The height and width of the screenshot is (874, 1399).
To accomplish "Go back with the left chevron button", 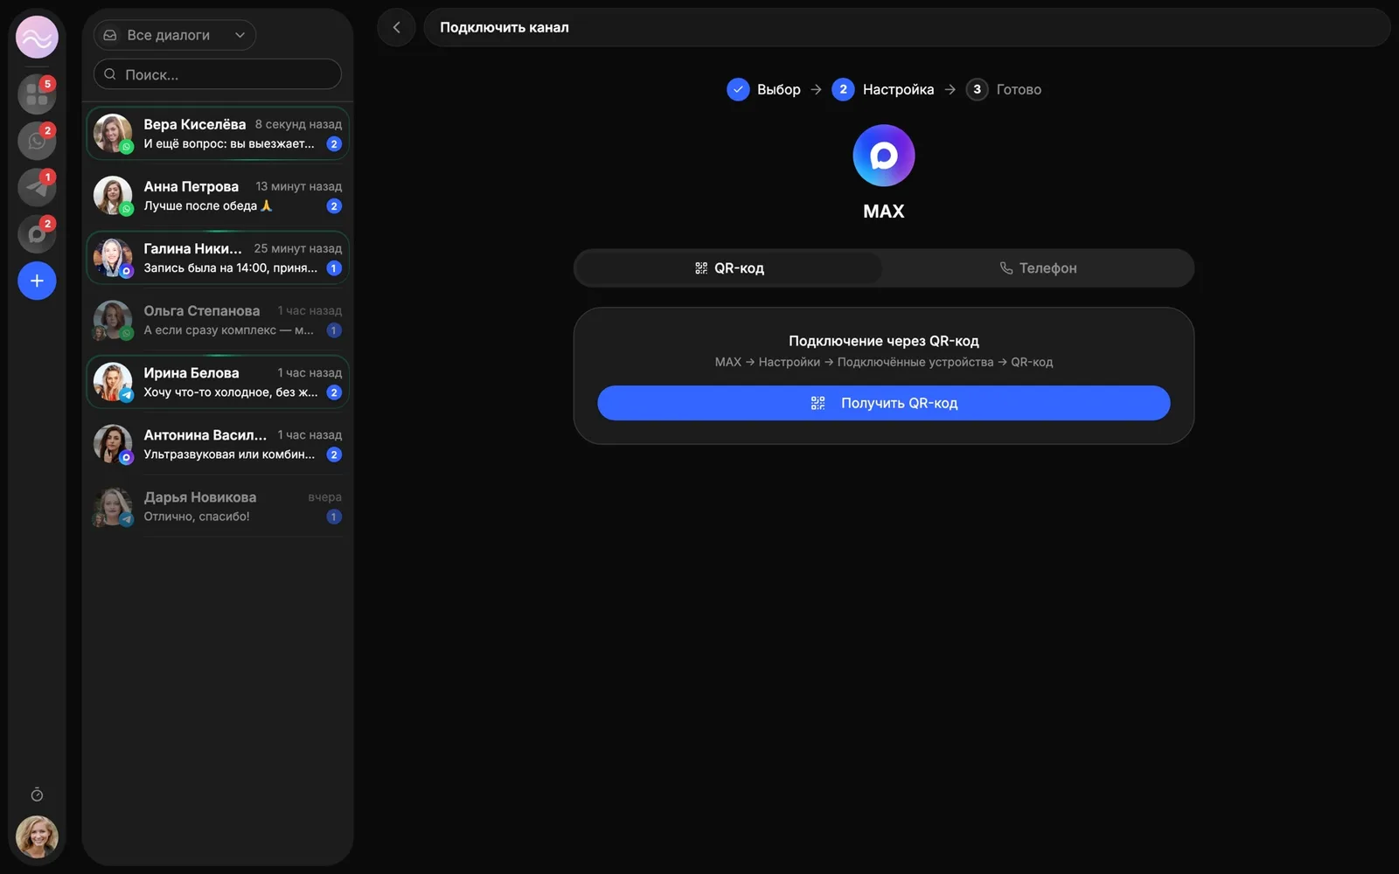I will click(396, 28).
